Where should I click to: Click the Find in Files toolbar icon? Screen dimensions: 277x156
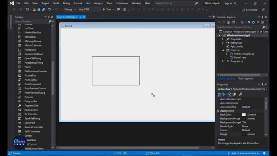(118, 10)
